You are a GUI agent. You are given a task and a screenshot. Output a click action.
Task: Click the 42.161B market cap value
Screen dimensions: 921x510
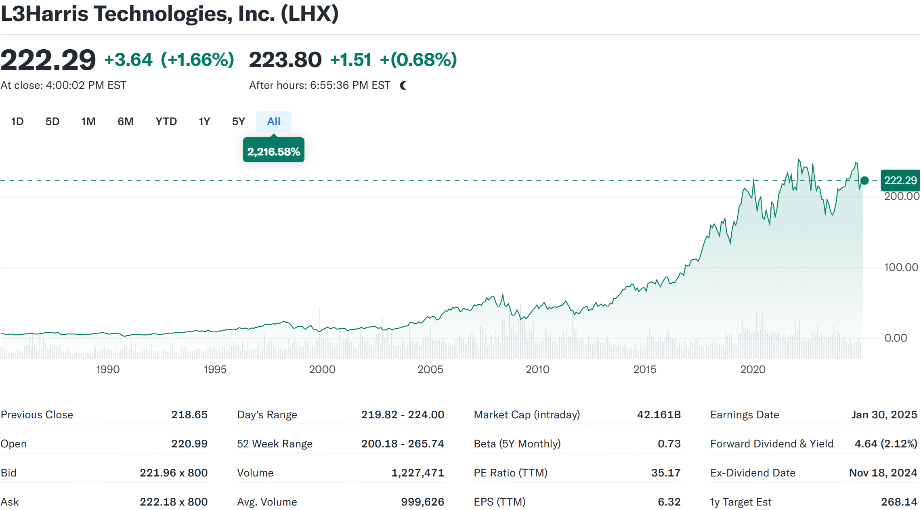click(659, 415)
